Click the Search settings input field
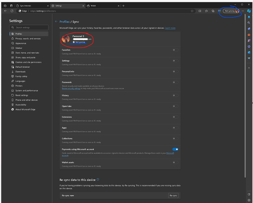This screenshot has height=203, width=253. (29, 27)
